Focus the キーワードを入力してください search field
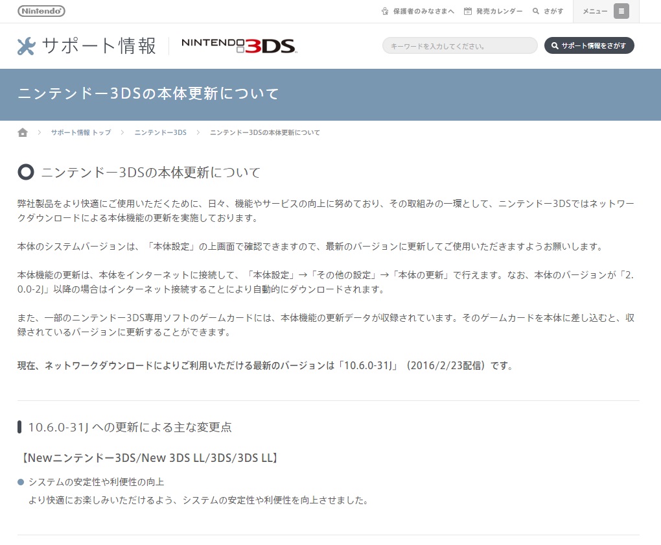The width and height of the screenshot is (661, 545). pos(460,45)
